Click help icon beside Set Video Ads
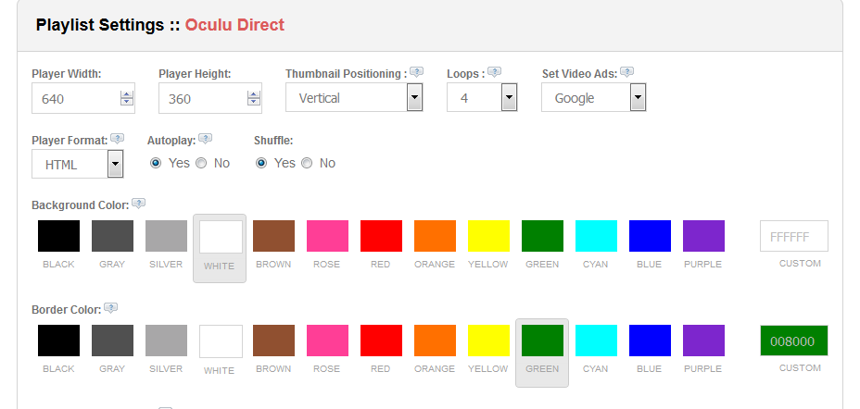Viewport: 860px width, 409px height. (x=626, y=72)
